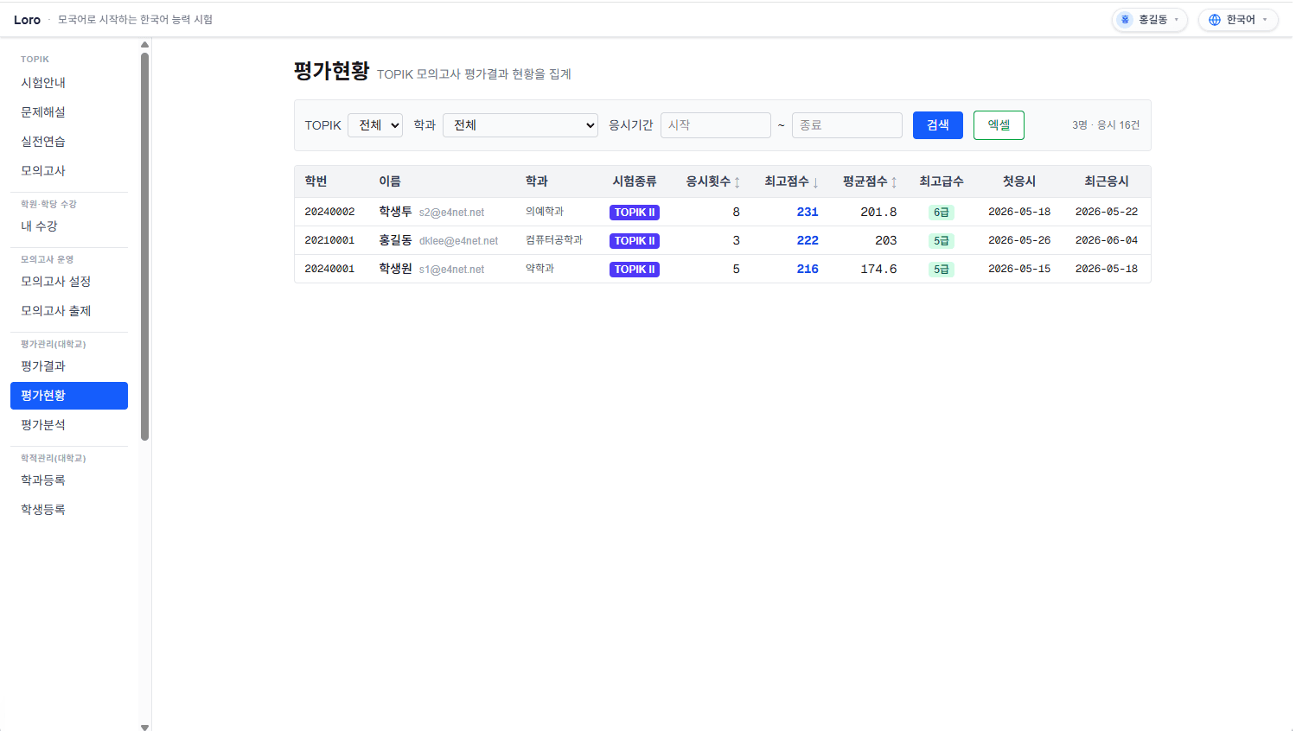Open 모의고사 설정 sidebar item
This screenshot has height=731, width=1296.
click(x=69, y=282)
